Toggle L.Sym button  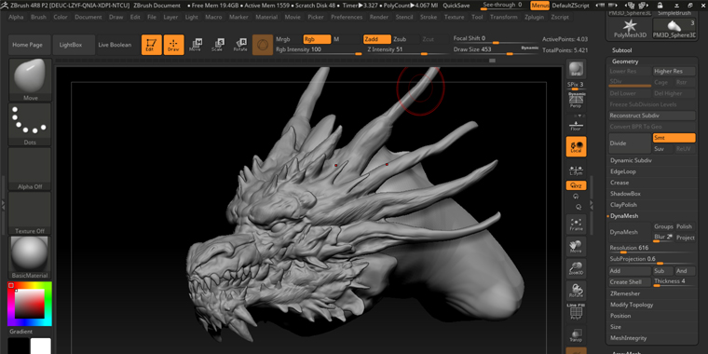pyautogui.click(x=576, y=170)
